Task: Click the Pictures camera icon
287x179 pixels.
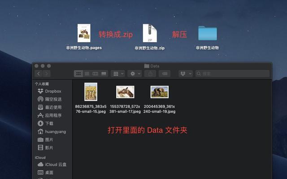Action: pyautogui.click(x=40, y=140)
